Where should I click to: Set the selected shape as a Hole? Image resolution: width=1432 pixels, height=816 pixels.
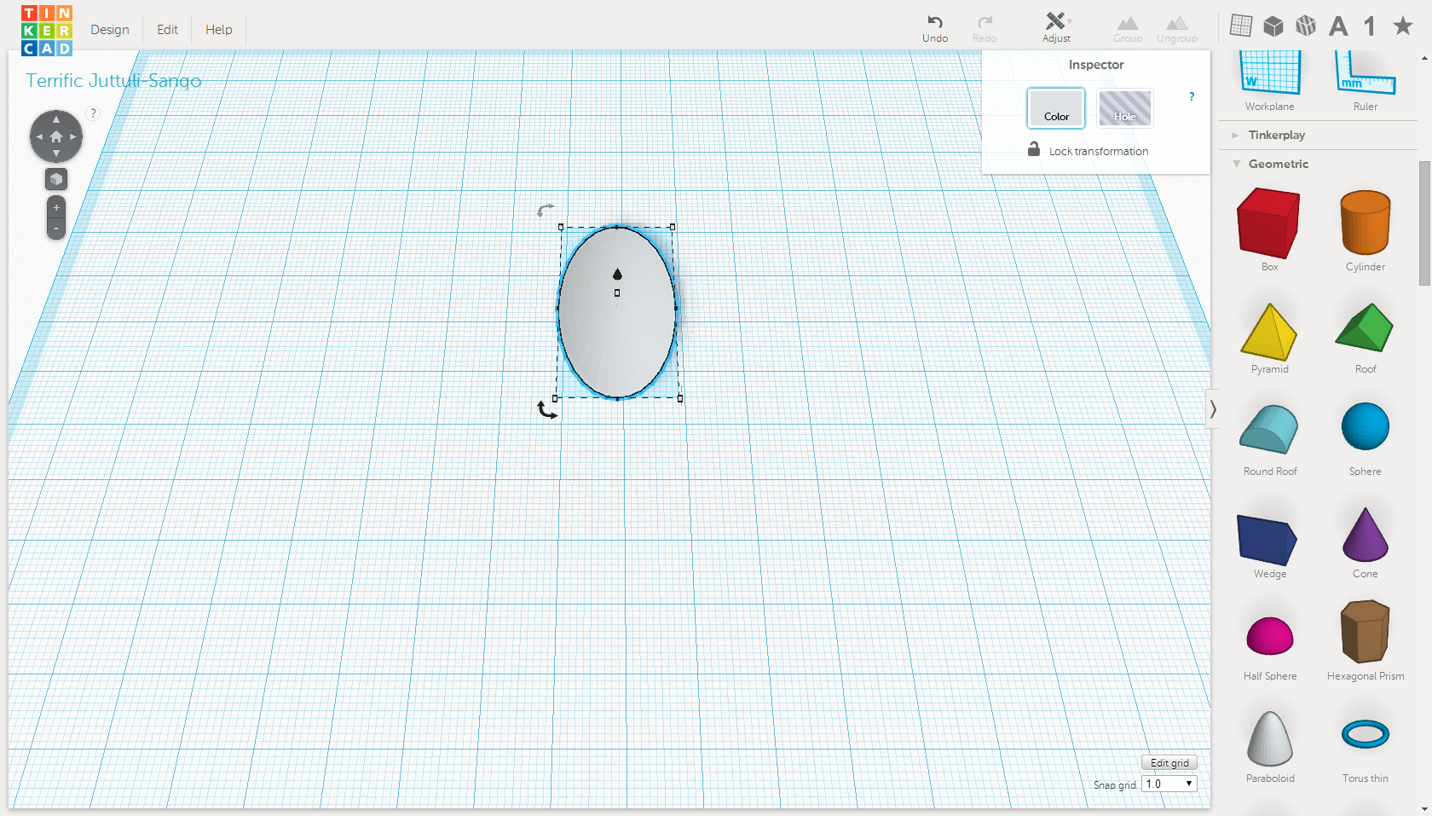coord(1125,108)
